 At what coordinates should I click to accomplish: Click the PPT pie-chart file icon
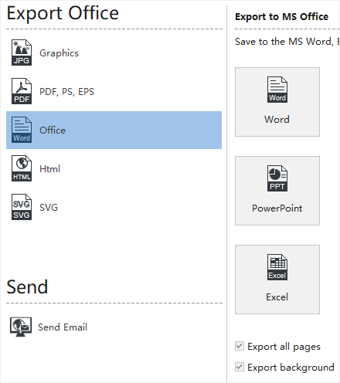pos(277,178)
